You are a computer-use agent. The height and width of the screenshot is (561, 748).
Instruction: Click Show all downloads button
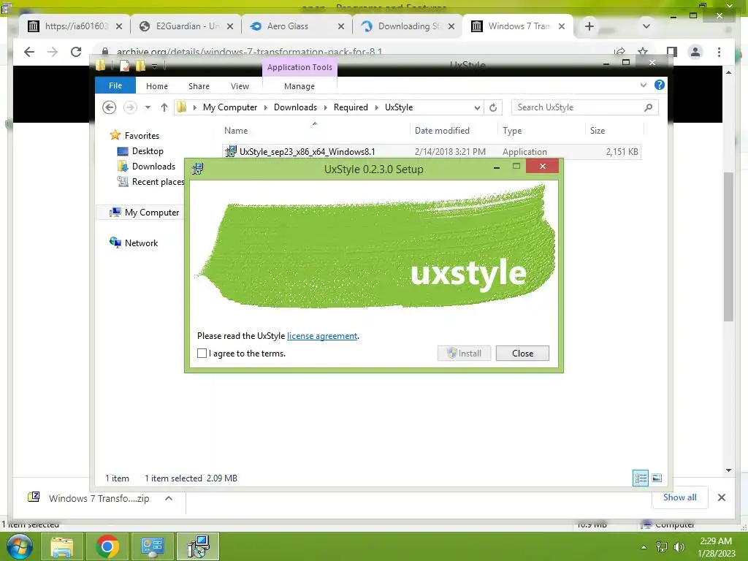click(680, 497)
